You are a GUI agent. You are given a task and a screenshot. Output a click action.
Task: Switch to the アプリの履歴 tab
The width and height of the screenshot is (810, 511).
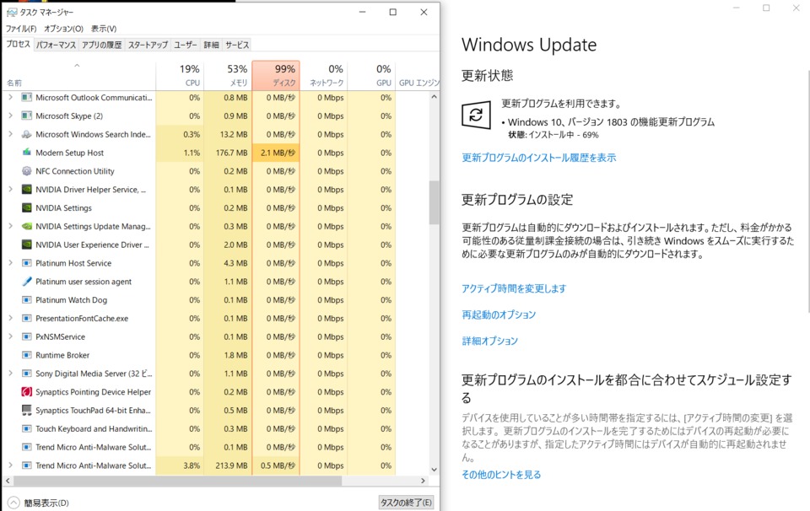pyautogui.click(x=102, y=45)
